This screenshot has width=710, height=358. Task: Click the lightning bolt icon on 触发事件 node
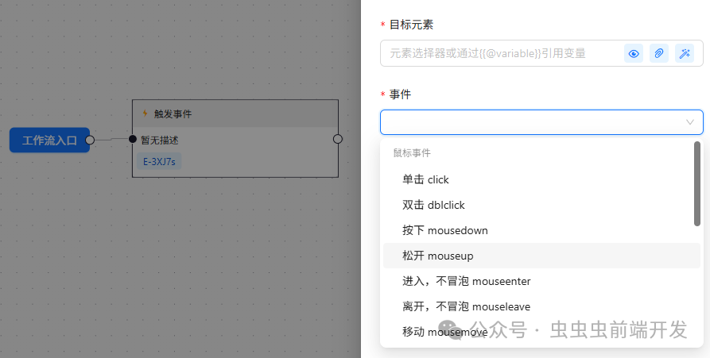pyautogui.click(x=145, y=113)
